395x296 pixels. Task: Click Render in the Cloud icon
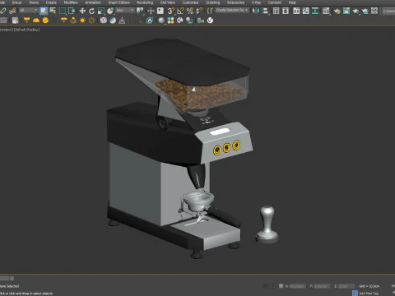[x=365, y=11]
